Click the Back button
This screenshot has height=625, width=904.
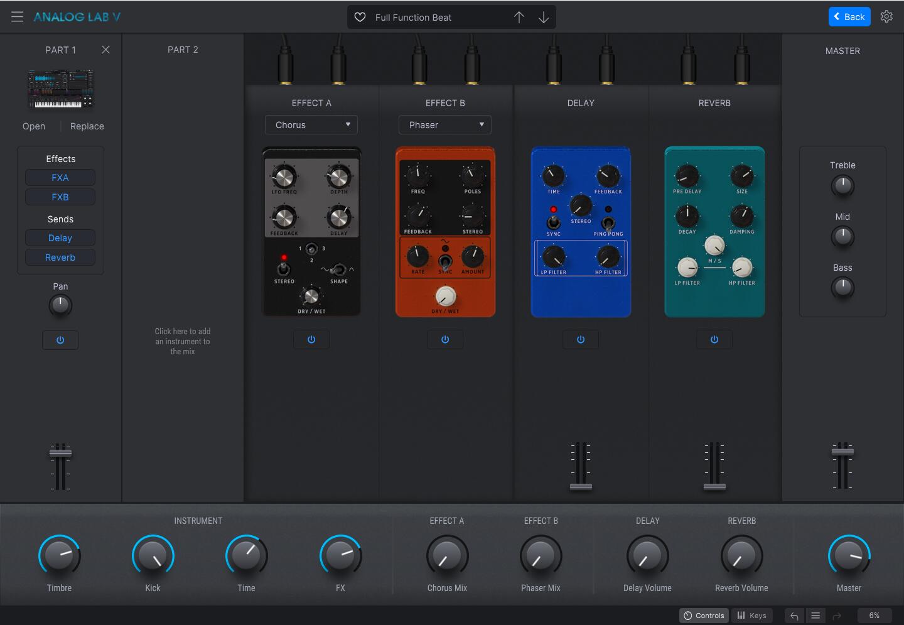click(x=849, y=17)
